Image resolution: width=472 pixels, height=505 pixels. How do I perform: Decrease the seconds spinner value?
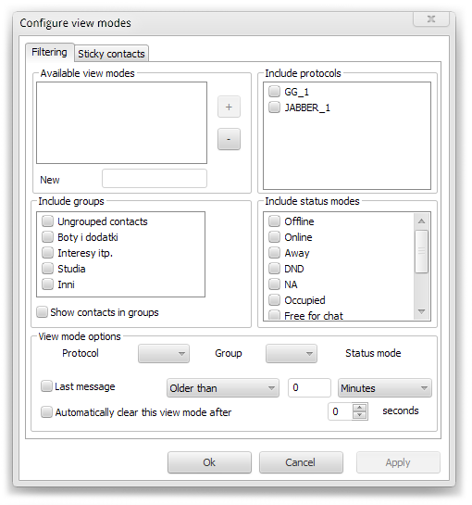pyautogui.click(x=359, y=415)
